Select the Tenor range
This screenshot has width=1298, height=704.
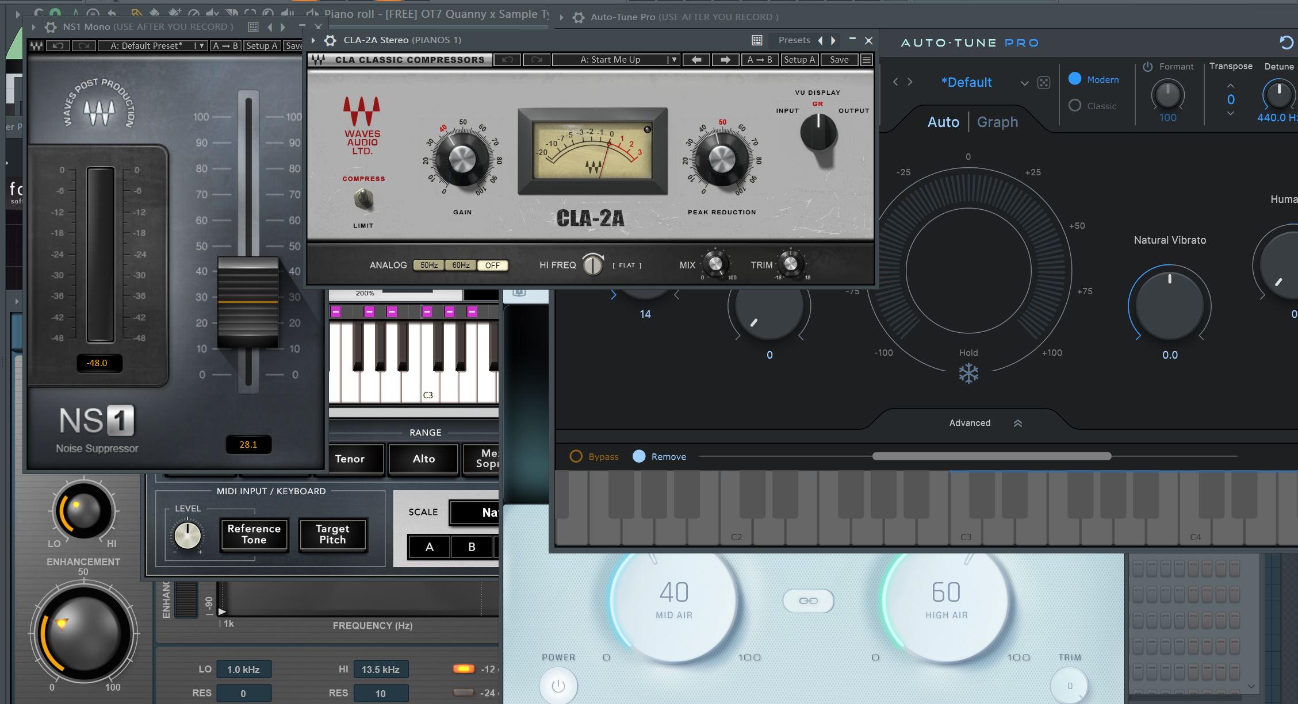(x=350, y=459)
